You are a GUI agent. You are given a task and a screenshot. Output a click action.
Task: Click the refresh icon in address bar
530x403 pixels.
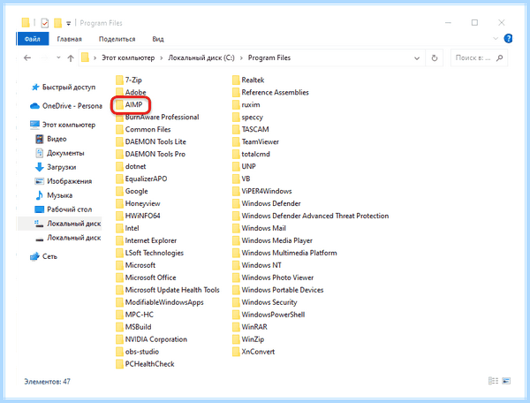click(435, 58)
